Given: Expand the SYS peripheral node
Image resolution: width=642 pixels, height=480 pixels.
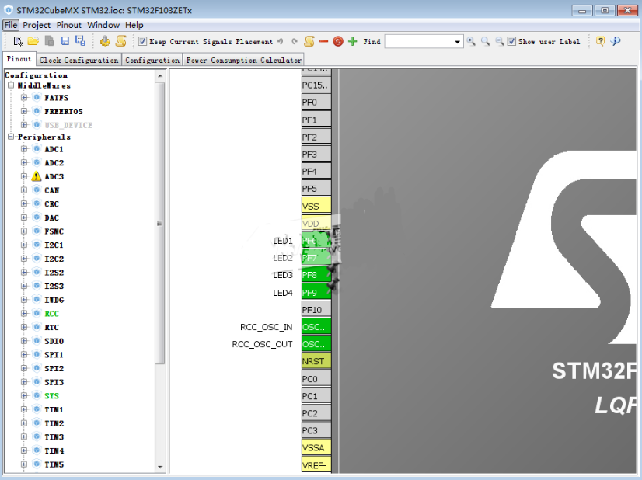Looking at the screenshot, I should click(x=24, y=395).
